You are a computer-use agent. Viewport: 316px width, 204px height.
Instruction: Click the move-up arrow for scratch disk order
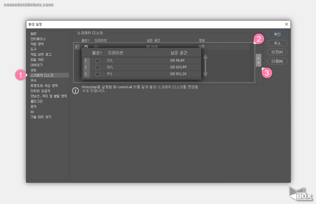click(259, 58)
